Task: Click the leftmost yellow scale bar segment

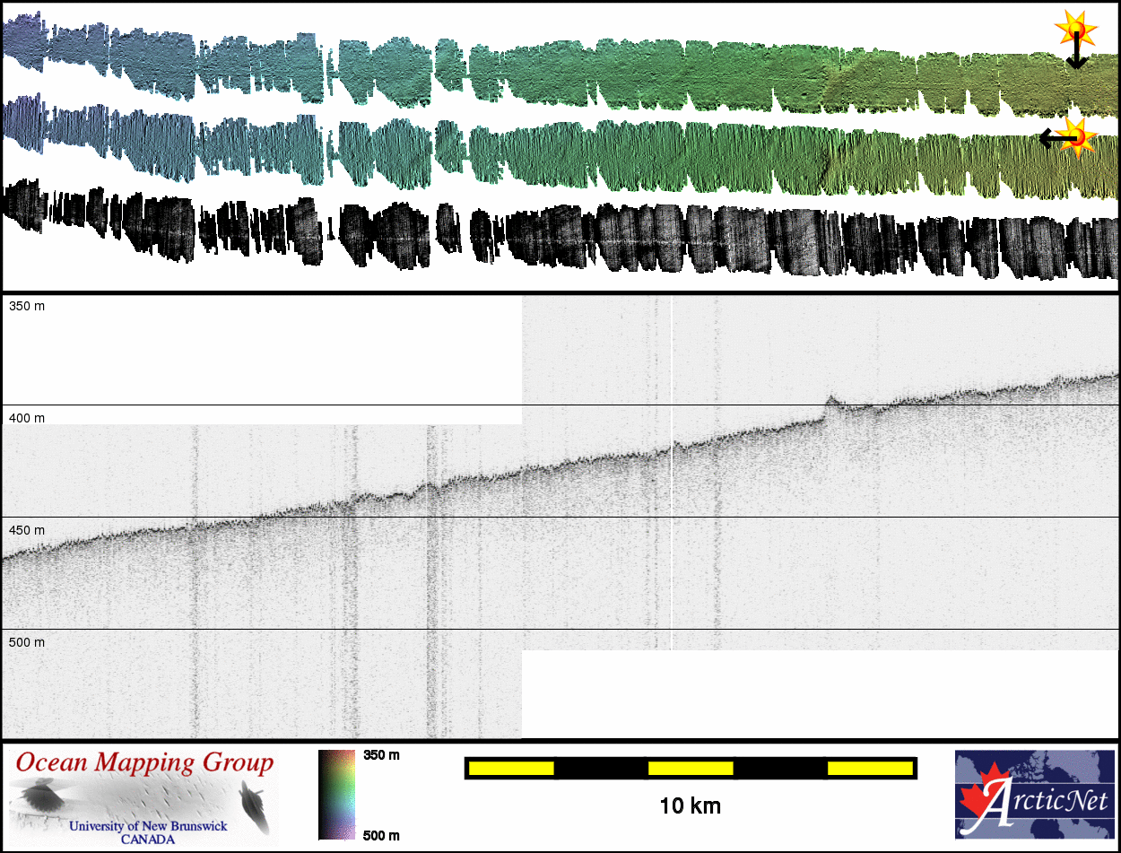Action: 511,768
